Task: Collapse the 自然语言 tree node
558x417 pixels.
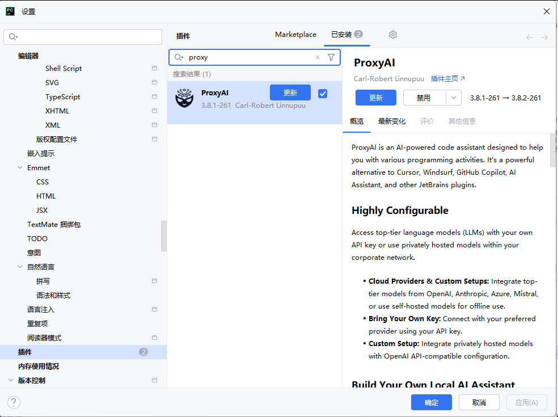Action: (x=20, y=267)
